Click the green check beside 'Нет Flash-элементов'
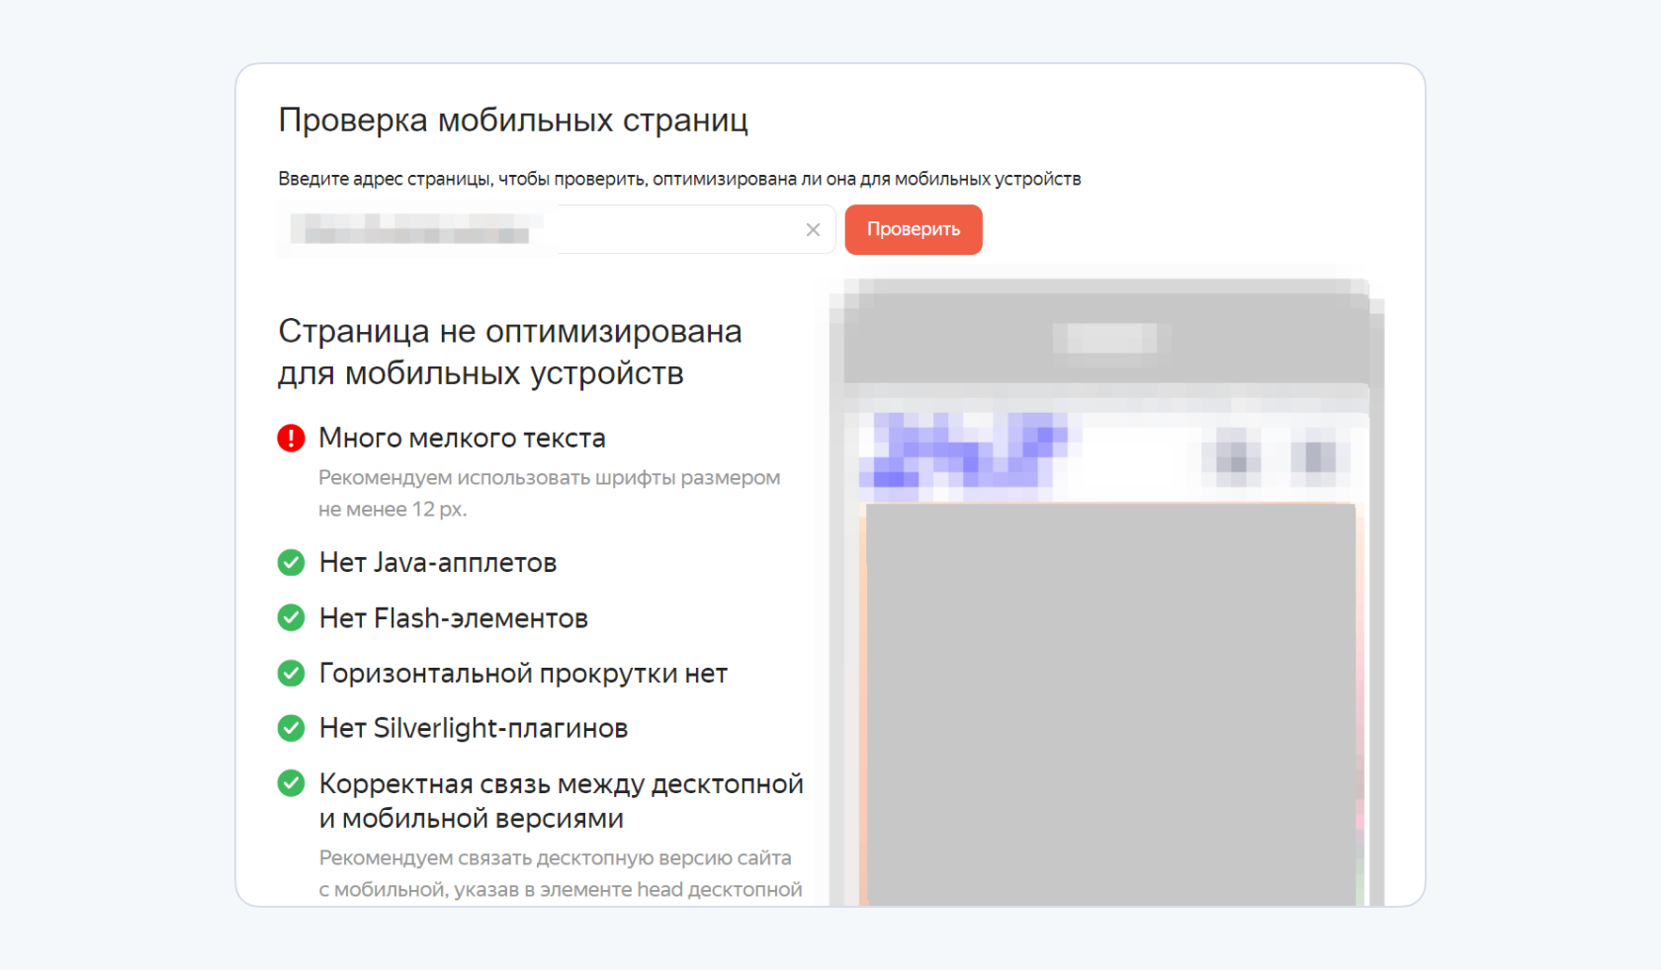 click(x=291, y=617)
